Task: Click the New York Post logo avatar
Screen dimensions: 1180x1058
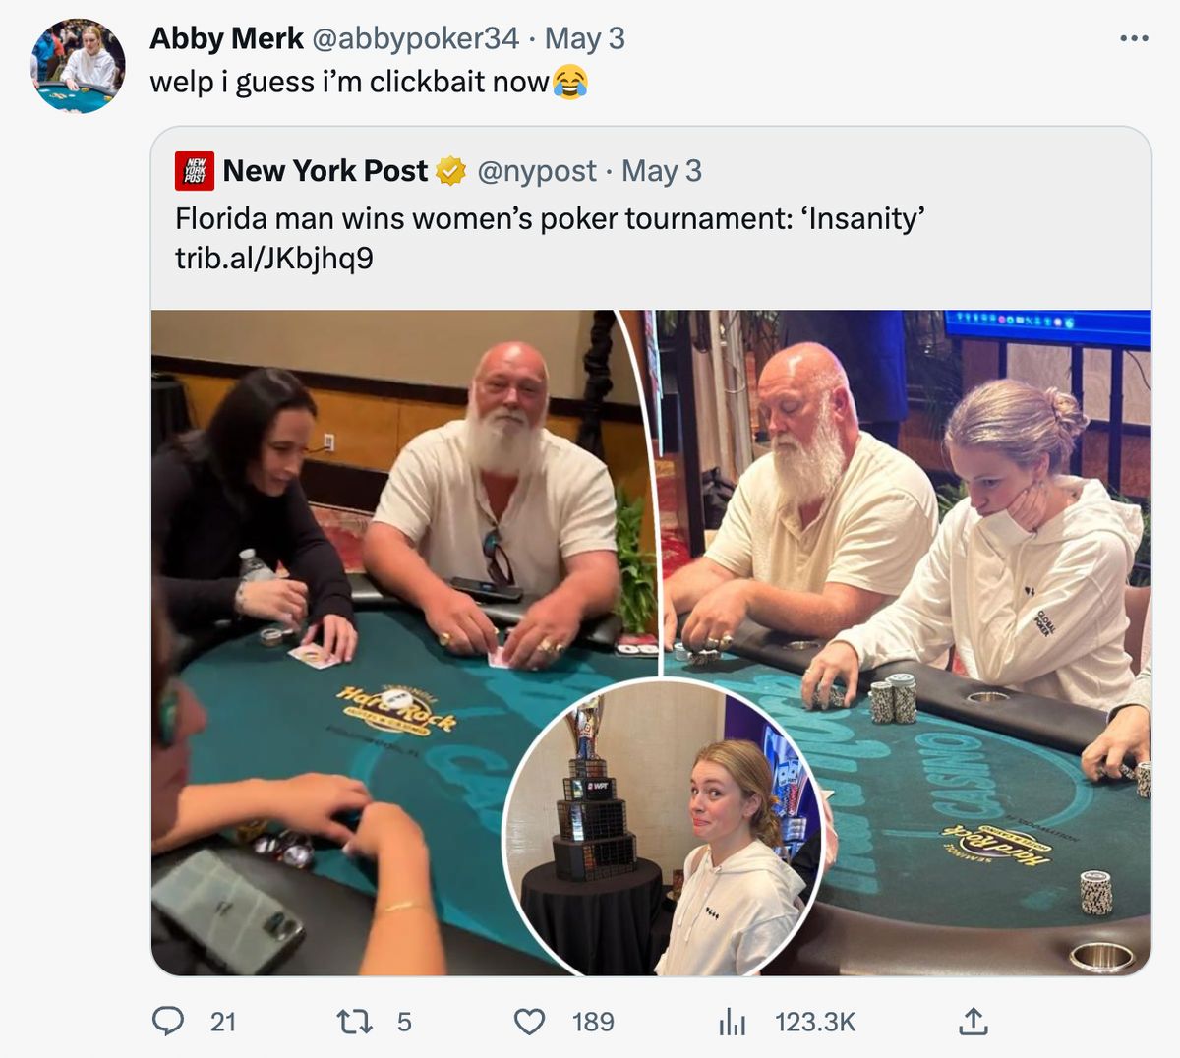Action: [x=195, y=171]
